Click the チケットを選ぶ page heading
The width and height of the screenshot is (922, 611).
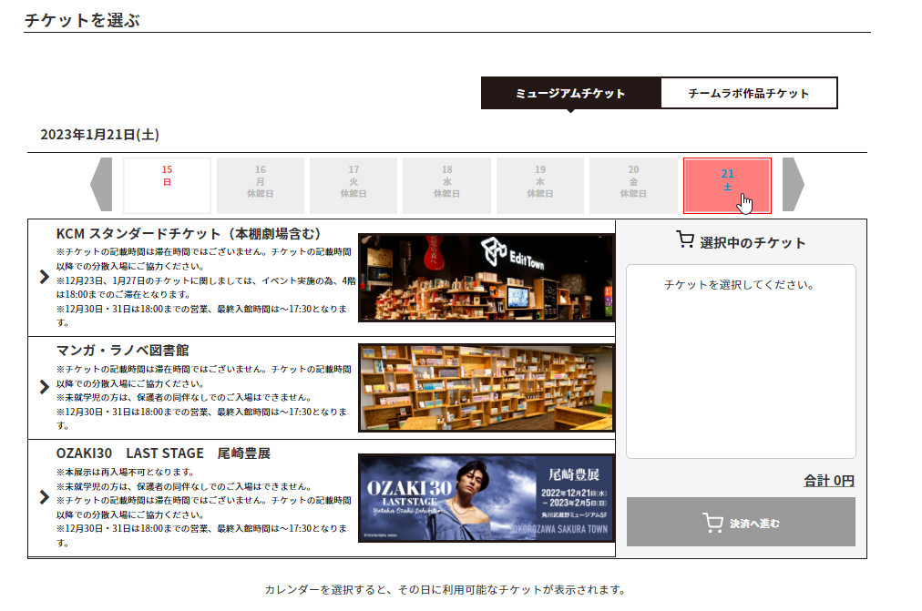[x=82, y=20]
